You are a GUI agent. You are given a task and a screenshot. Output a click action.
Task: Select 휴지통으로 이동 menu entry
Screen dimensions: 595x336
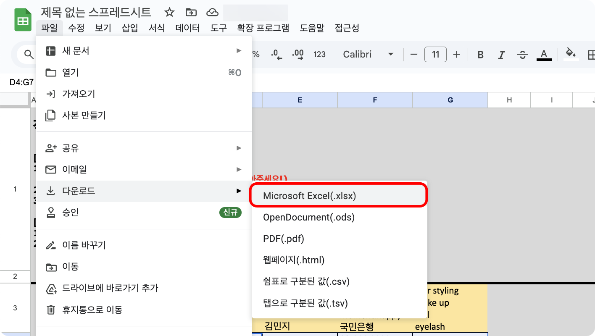[92, 310]
